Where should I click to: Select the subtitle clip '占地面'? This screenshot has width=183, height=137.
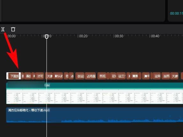coord(91,76)
